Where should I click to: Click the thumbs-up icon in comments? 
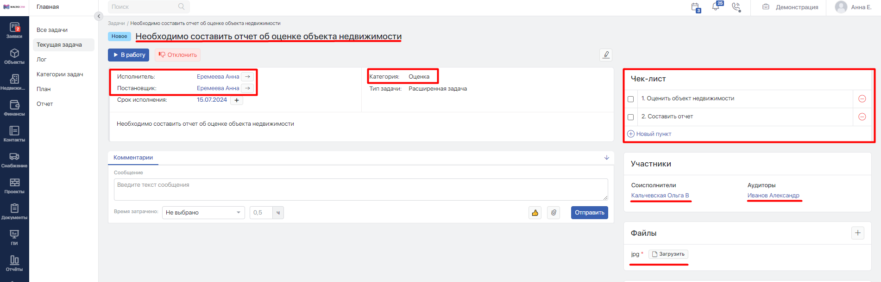click(535, 213)
